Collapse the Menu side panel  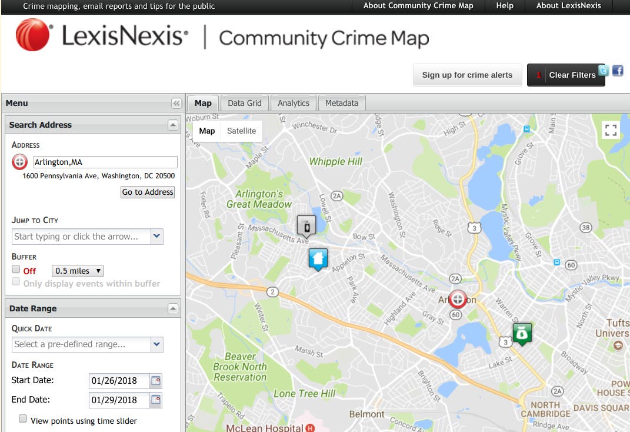[176, 104]
